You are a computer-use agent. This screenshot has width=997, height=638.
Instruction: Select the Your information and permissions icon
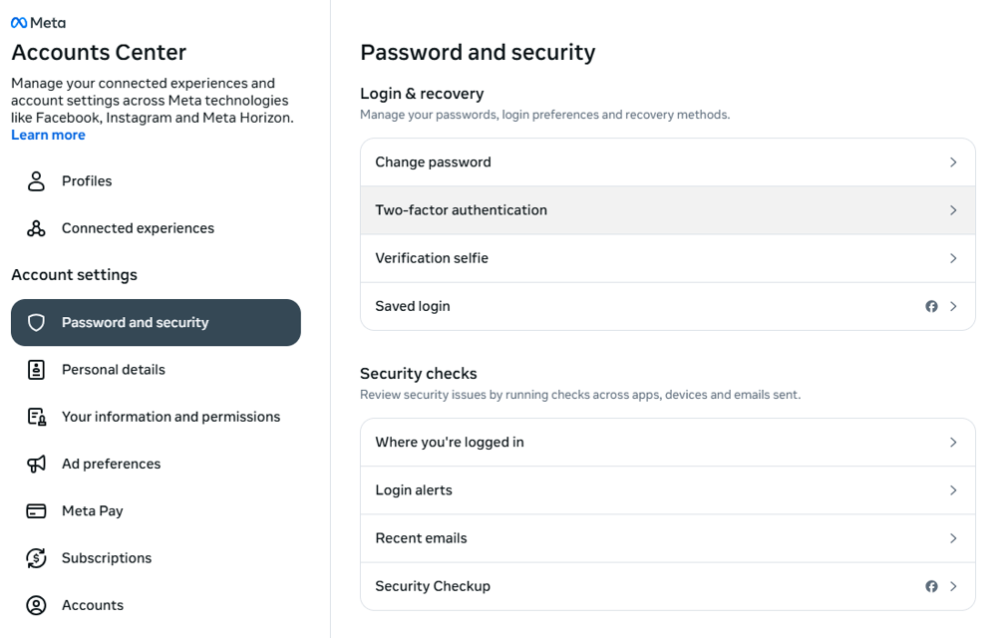[x=36, y=416]
